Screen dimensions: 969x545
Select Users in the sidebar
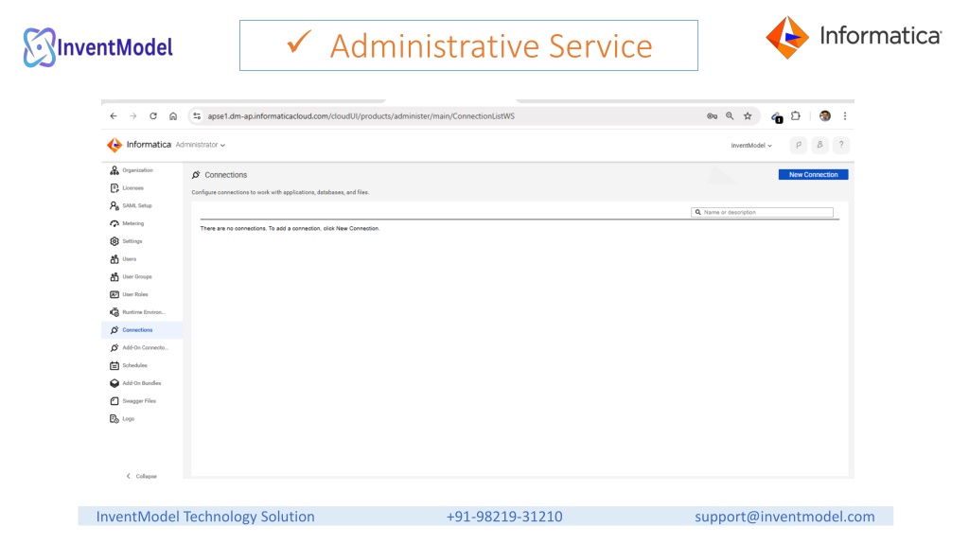pos(129,259)
